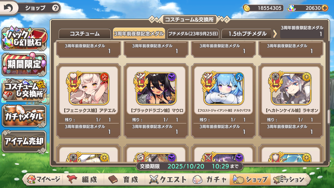
Task: Go to the ガチャメダル section
Action: coord(24,116)
